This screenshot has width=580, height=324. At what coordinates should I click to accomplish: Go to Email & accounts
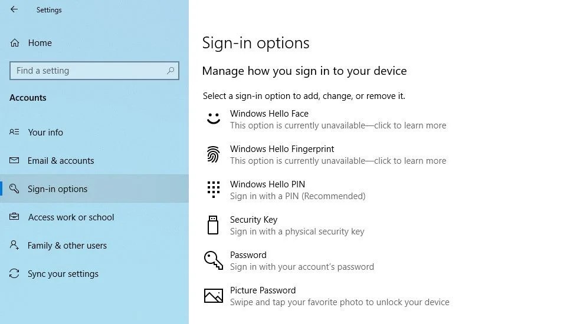tap(61, 161)
